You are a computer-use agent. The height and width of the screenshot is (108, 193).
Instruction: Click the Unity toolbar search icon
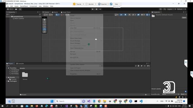coord(165,9)
